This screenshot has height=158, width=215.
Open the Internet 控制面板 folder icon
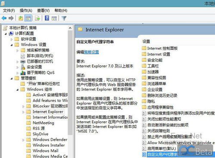(x=144, y=48)
